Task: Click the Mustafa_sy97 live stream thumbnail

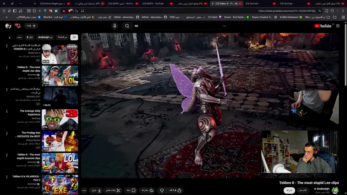Action: tap(60, 97)
